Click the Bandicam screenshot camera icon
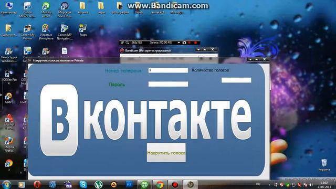This screenshot has height=189, width=336. point(184,43)
